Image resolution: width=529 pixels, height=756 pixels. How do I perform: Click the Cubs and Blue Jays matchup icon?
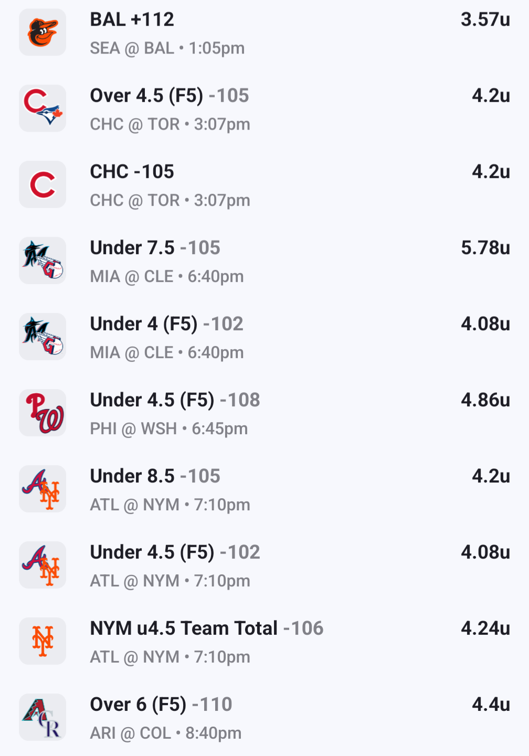(x=43, y=109)
